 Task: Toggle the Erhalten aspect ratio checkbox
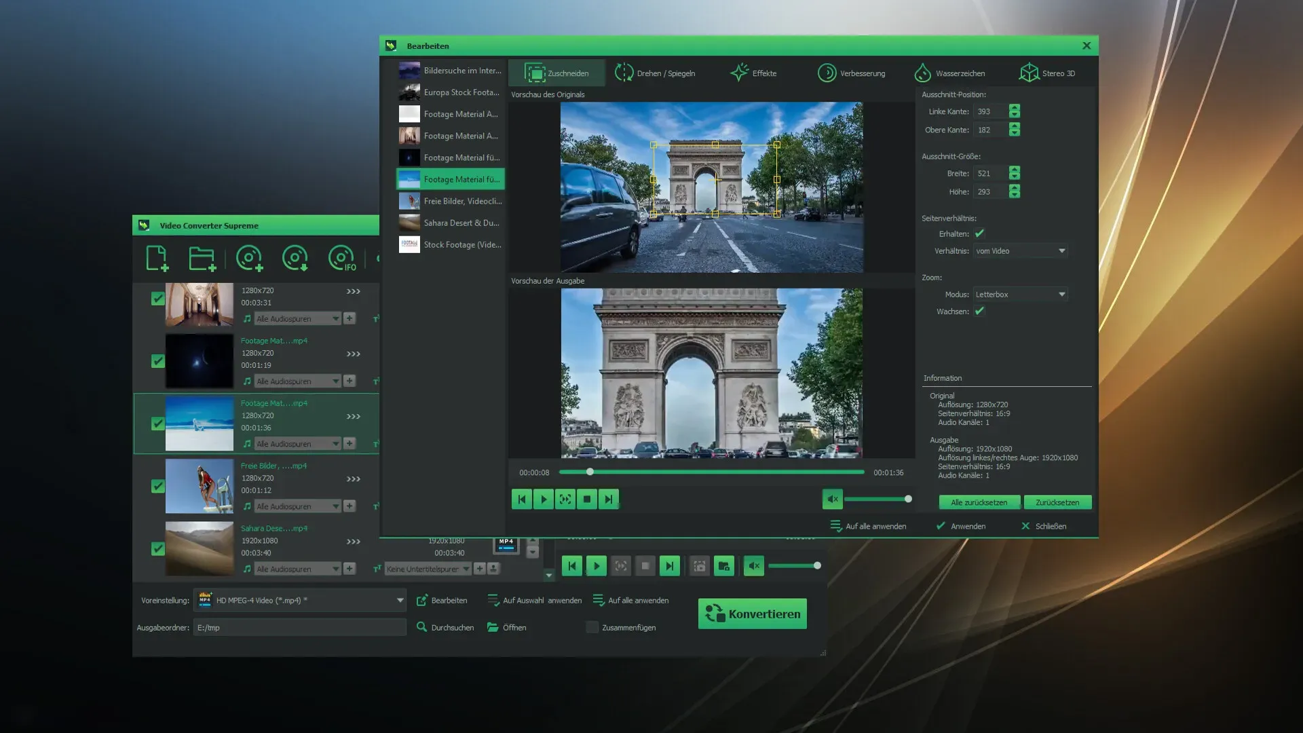pos(979,233)
